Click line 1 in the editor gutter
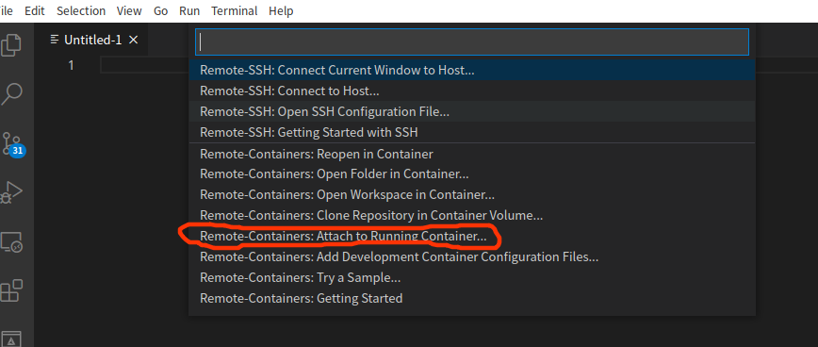 [x=71, y=65]
